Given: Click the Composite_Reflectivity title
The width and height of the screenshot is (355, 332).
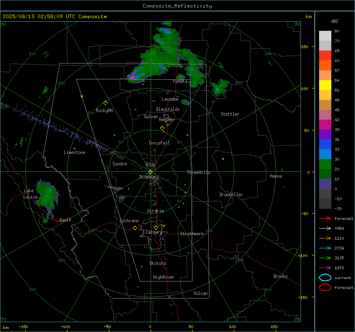Looking at the screenshot, I should tap(177, 6).
